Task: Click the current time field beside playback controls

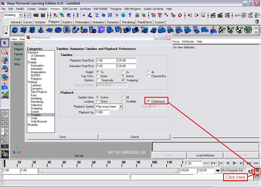Action: pyautogui.click(x=193, y=163)
